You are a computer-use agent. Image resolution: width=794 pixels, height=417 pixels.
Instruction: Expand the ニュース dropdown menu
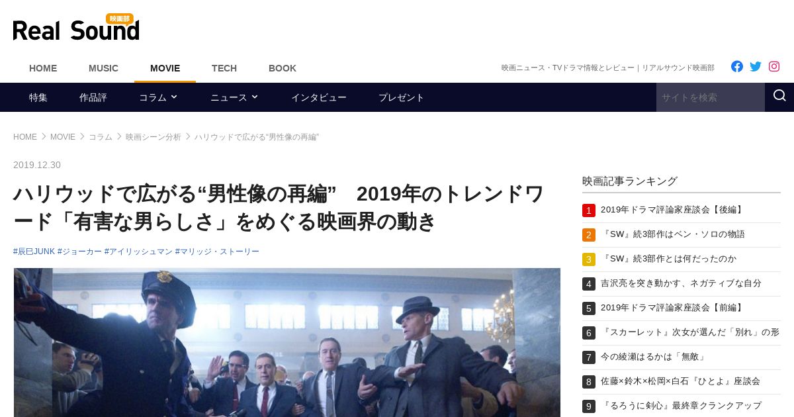click(234, 97)
